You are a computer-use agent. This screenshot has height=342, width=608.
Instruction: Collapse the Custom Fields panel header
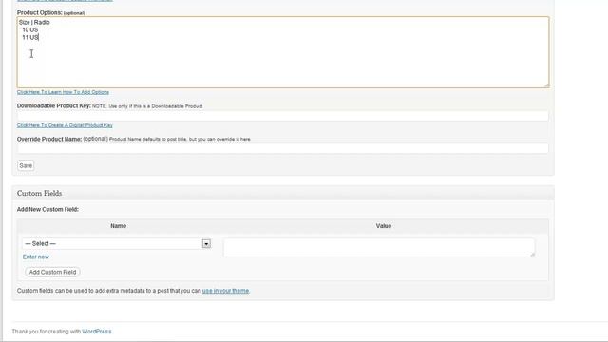click(283, 193)
